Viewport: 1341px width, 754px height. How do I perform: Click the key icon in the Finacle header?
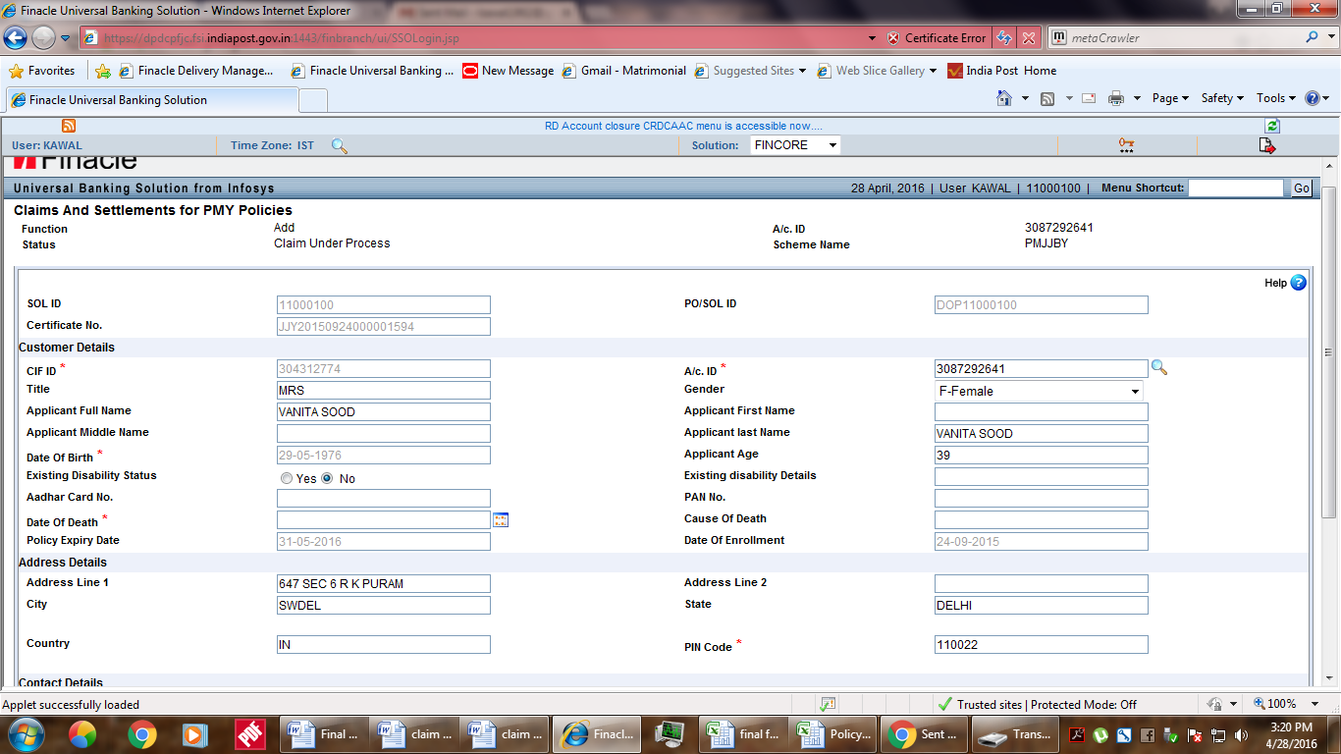[1126, 145]
